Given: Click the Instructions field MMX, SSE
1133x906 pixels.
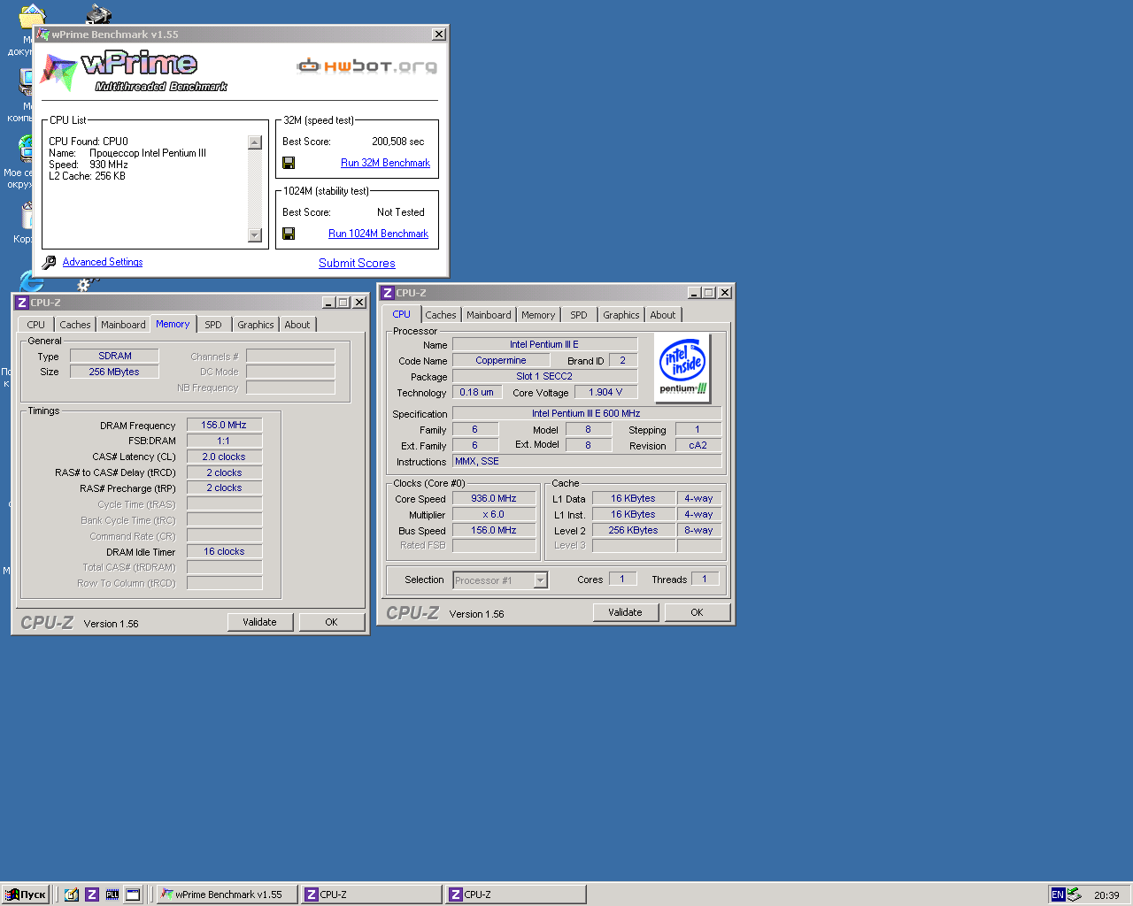Looking at the screenshot, I should point(586,461).
